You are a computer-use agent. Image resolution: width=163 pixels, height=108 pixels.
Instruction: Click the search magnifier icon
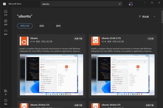tap(120, 4)
